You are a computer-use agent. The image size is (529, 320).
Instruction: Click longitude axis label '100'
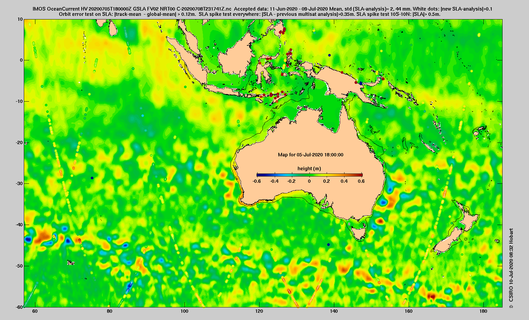click(184, 311)
